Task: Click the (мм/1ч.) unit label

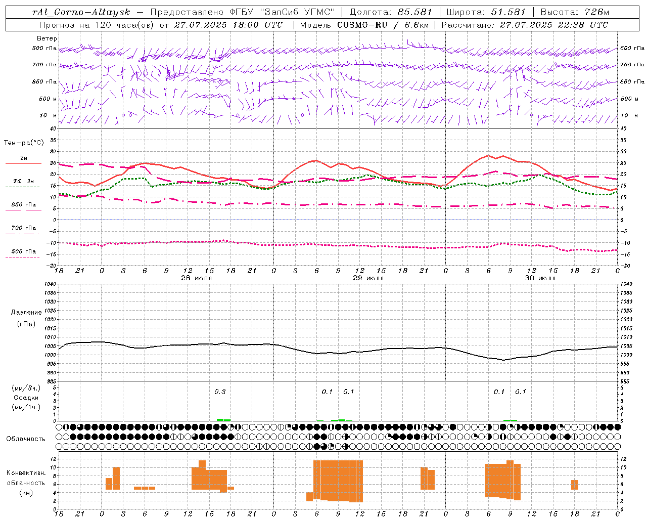Action: (x=26, y=407)
